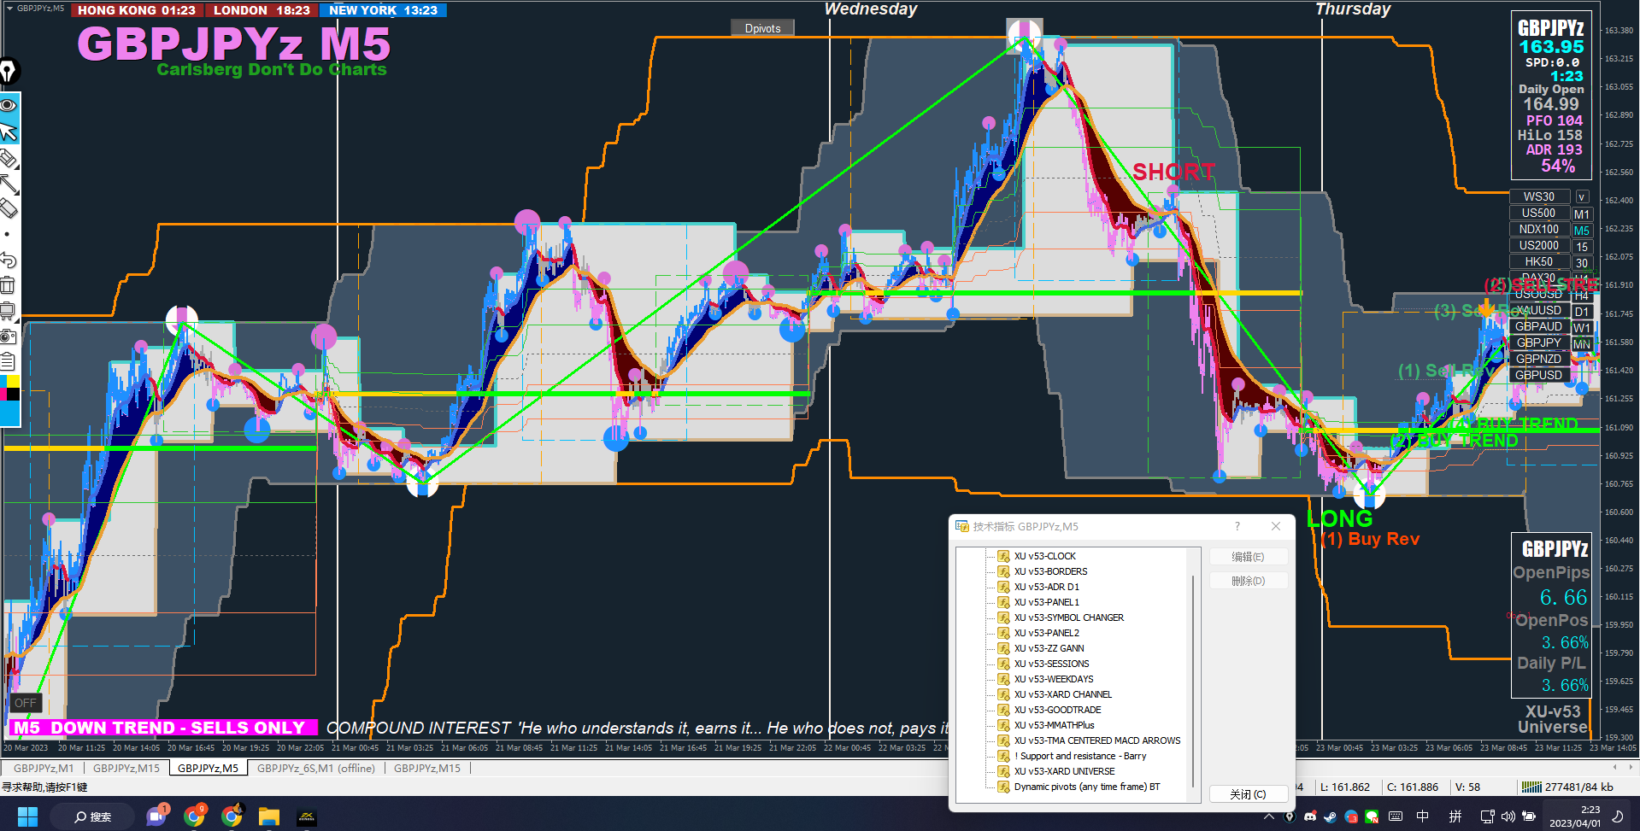Select the 30 minute timeframe button
Screen dimensions: 1640x831
pyautogui.click(x=1582, y=263)
